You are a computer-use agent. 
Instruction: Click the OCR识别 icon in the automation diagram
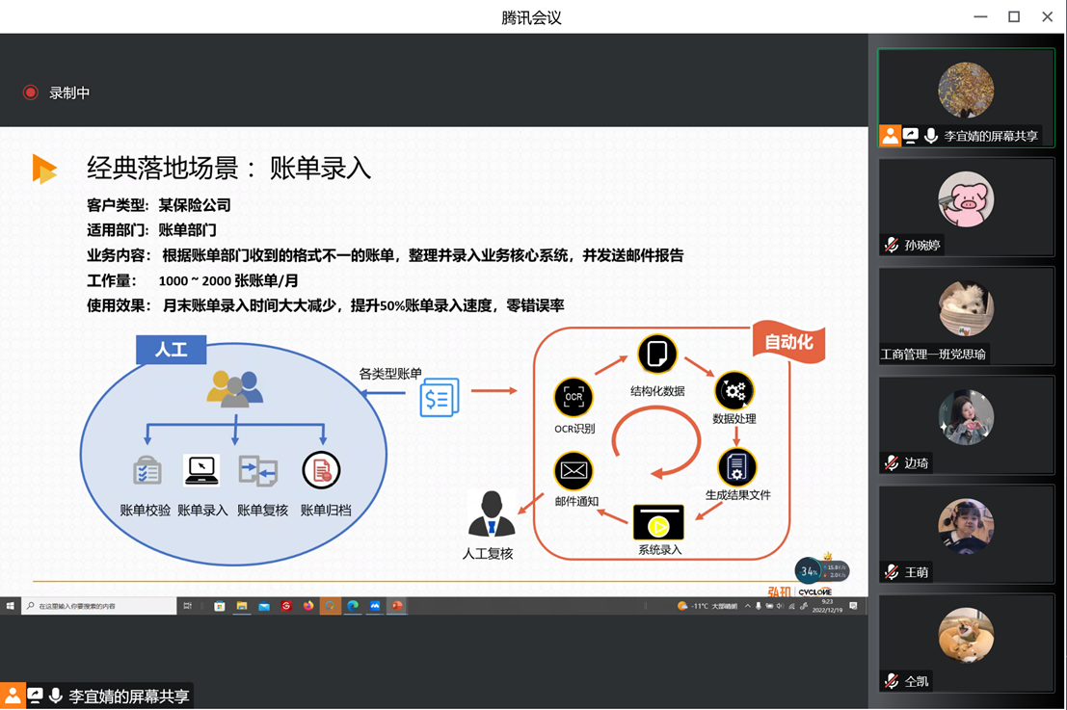(574, 397)
